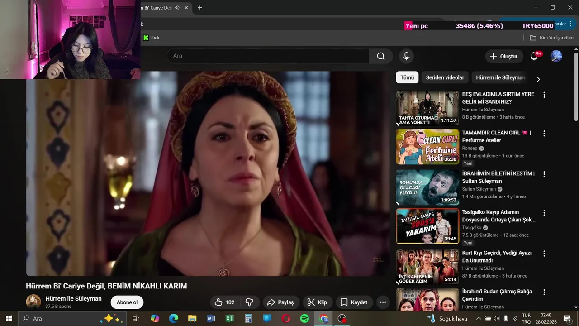579x326 pixels.
Task: Click the video player to pause
Action: tap(208, 174)
